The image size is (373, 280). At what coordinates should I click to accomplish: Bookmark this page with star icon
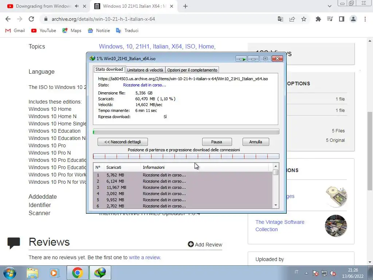tap(304, 19)
